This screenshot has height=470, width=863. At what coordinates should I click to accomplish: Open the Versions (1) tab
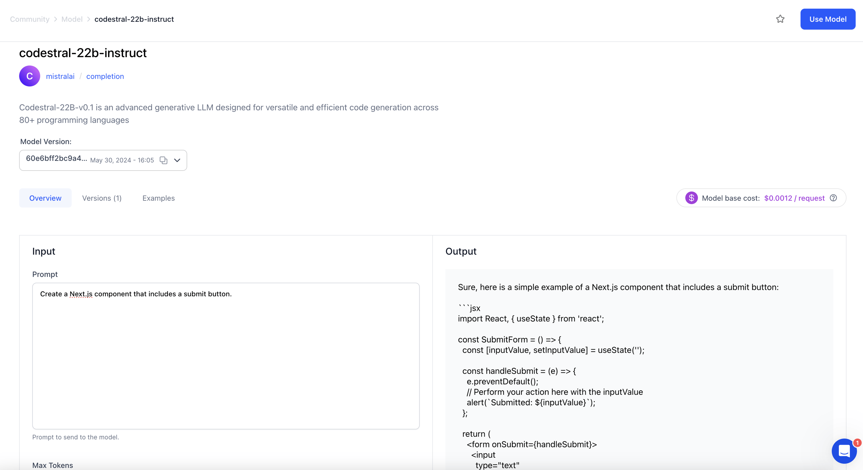tap(102, 198)
